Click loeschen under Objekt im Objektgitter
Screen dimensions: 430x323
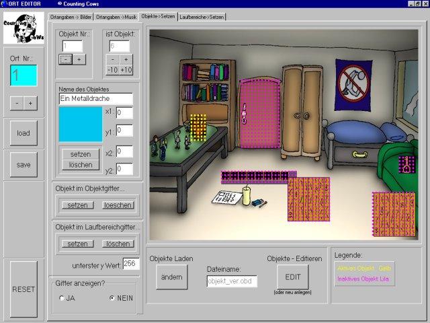click(x=118, y=205)
